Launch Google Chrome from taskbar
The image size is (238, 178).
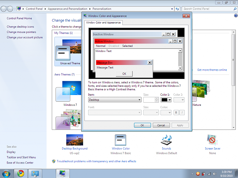[x=21, y=174]
